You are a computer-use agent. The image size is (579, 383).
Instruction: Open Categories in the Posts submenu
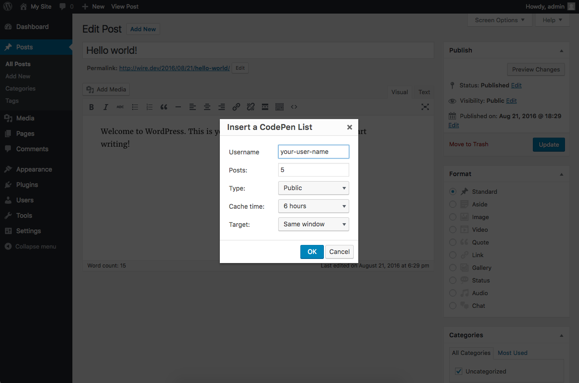20,88
